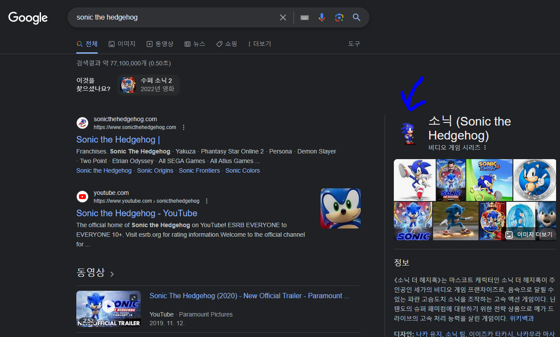Click the running Sonic image on white background
Image resolution: width=560 pixels, height=337 pixels.
(414, 180)
